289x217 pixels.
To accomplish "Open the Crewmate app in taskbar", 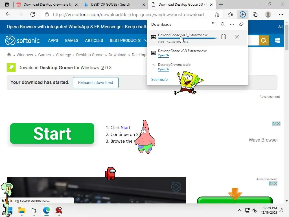I will (x=59, y=210).
